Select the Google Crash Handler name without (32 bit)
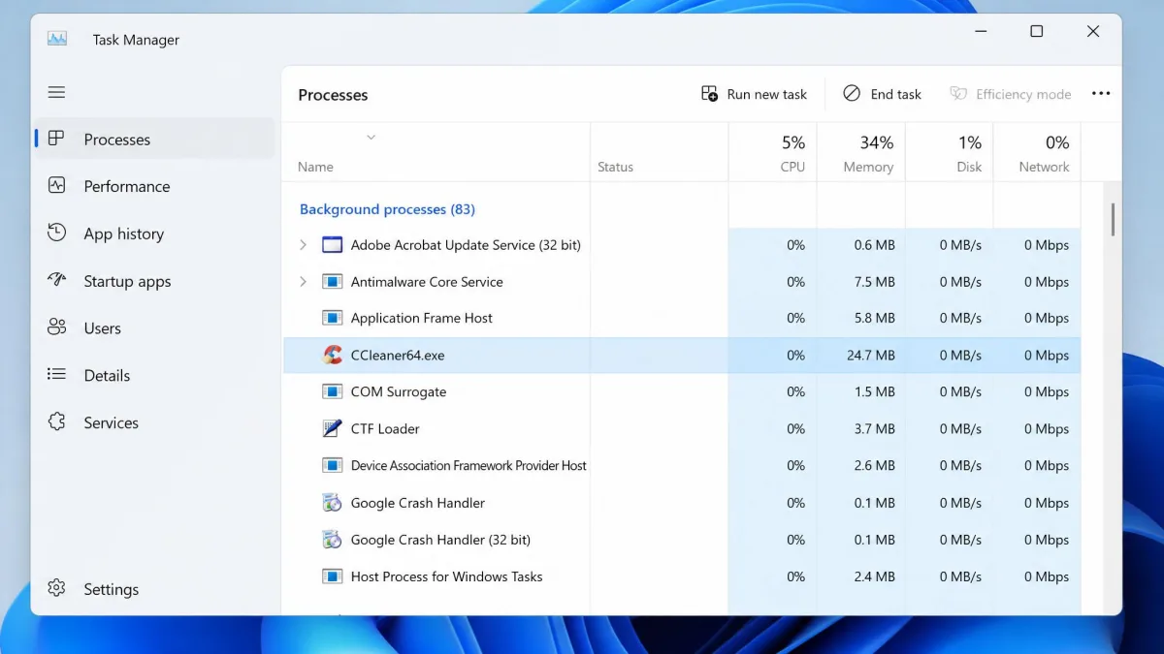 [418, 503]
